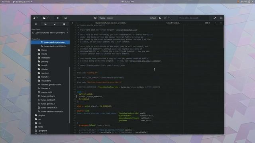
Task: Click the cursor line and column indicator
Action: (207, 23)
